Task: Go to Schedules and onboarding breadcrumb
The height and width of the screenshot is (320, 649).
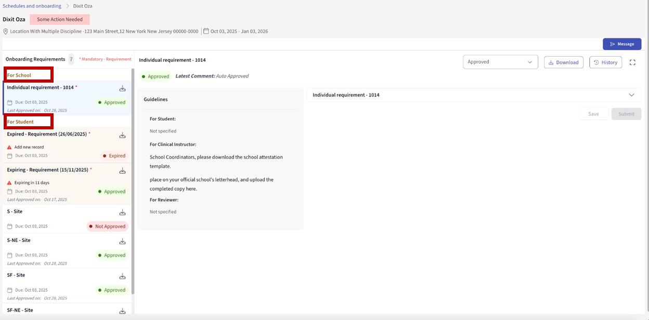Action: 32,6
